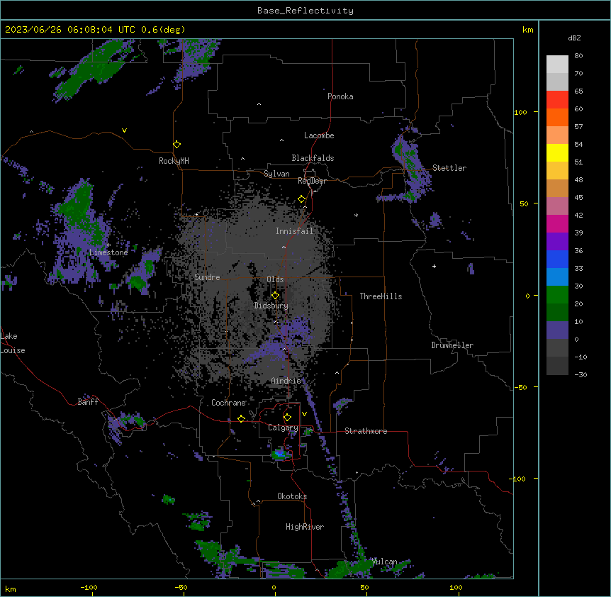Click the Limestone label
Viewport: 611px width, 597px height.
(x=108, y=252)
